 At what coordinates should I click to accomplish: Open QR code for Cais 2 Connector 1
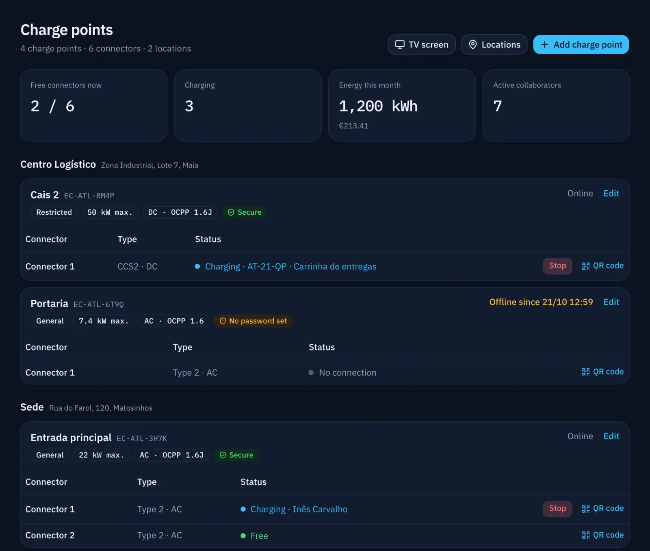602,266
